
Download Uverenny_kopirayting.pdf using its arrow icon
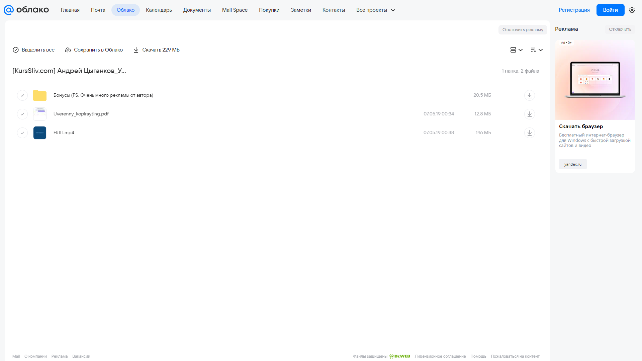pyautogui.click(x=530, y=114)
